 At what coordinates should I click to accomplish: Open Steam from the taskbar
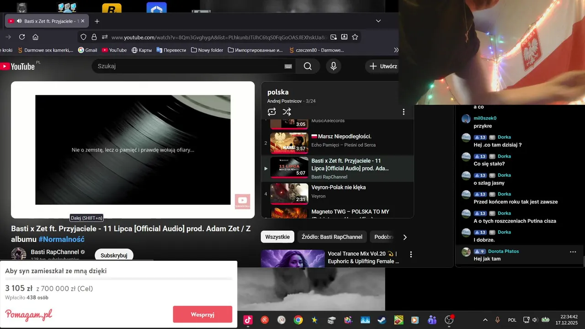(x=382, y=320)
